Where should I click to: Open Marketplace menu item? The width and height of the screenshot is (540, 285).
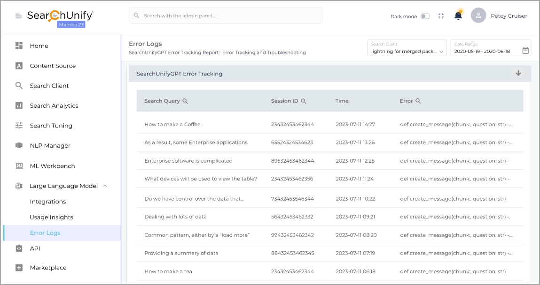[48, 268]
